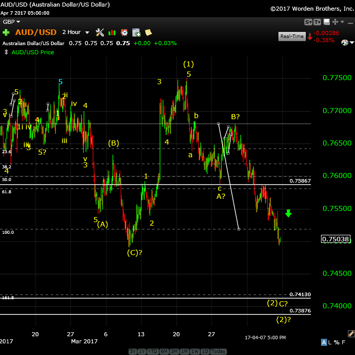Open the GBP dropdown
The width and height of the screenshot is (355, 355).
(x=11, y=22)
